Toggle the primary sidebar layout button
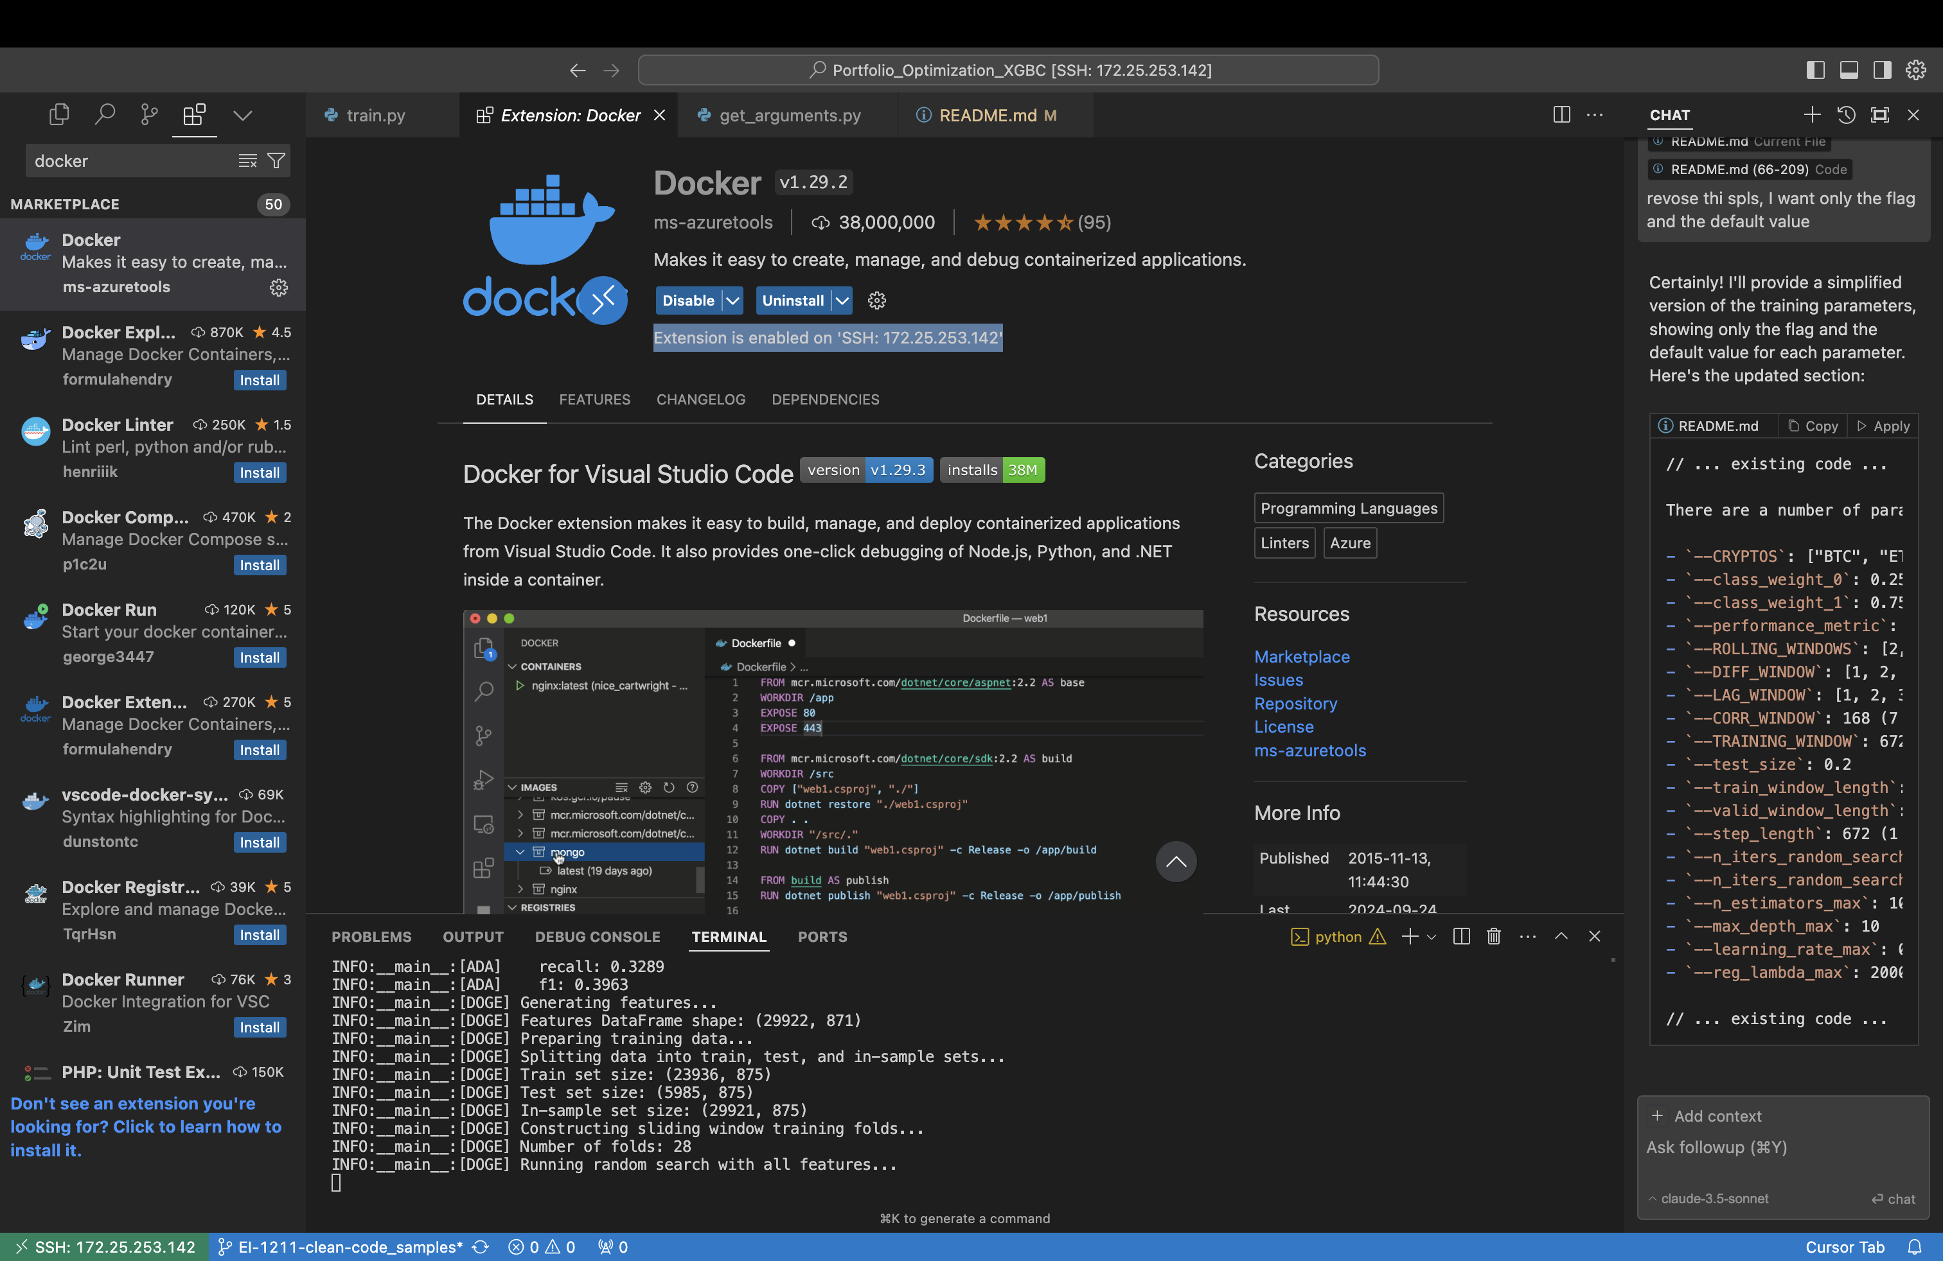Viewport: 1943px width, 1261px height. coord(1815,70)
